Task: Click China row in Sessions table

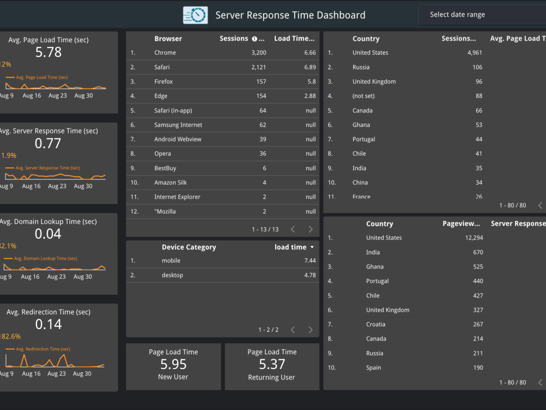Action: (x=435, y=183)
